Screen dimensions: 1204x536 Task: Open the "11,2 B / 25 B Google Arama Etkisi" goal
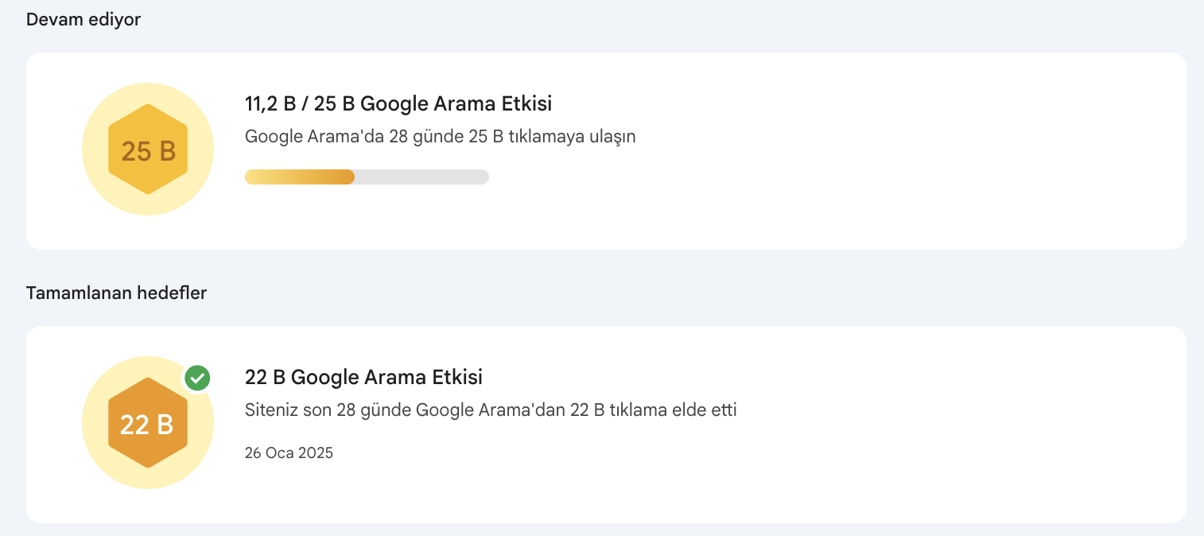[398, 103]
